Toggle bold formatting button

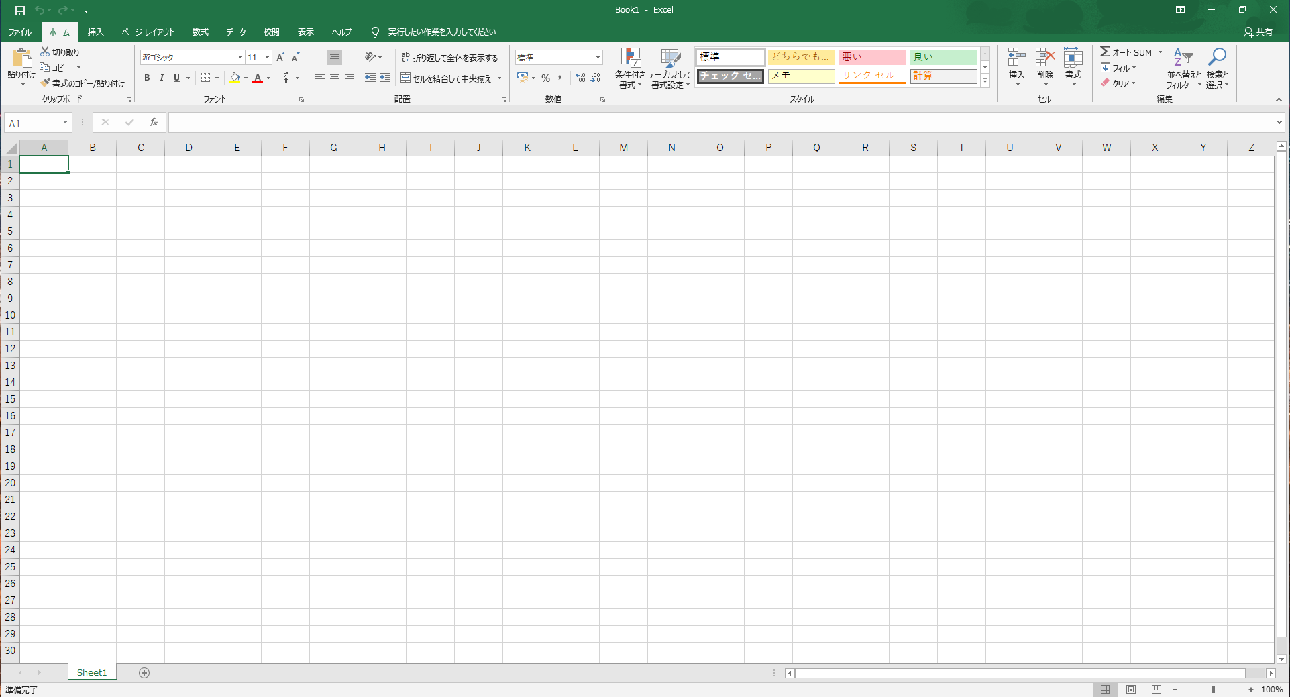147,78
